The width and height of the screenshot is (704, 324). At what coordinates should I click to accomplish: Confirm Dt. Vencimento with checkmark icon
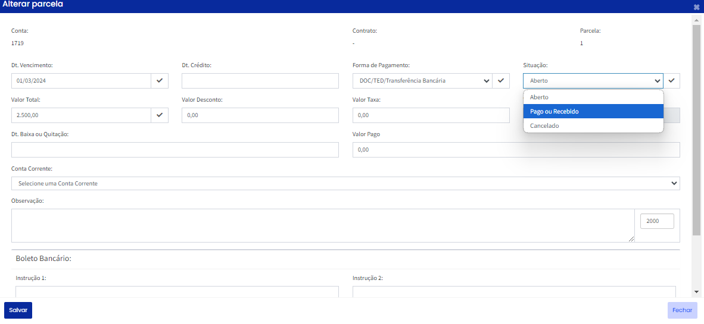(160, 81)
